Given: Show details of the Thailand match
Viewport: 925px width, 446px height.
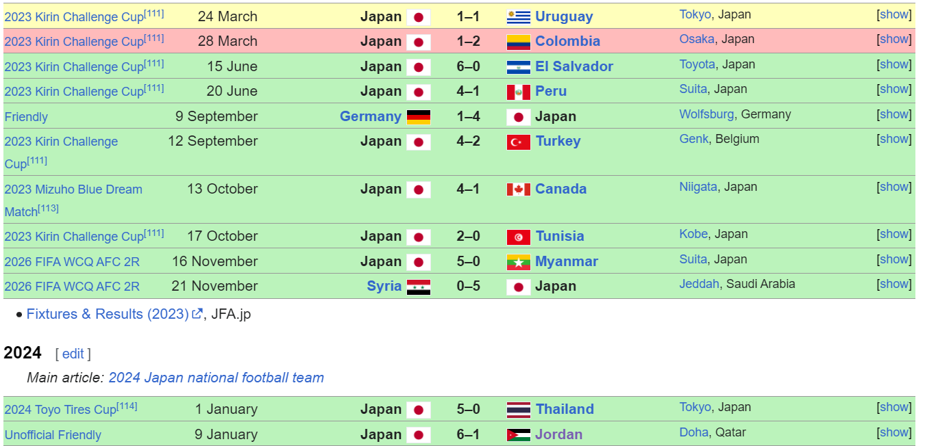Looking at the screenshot, I should (x=894, y=407).
